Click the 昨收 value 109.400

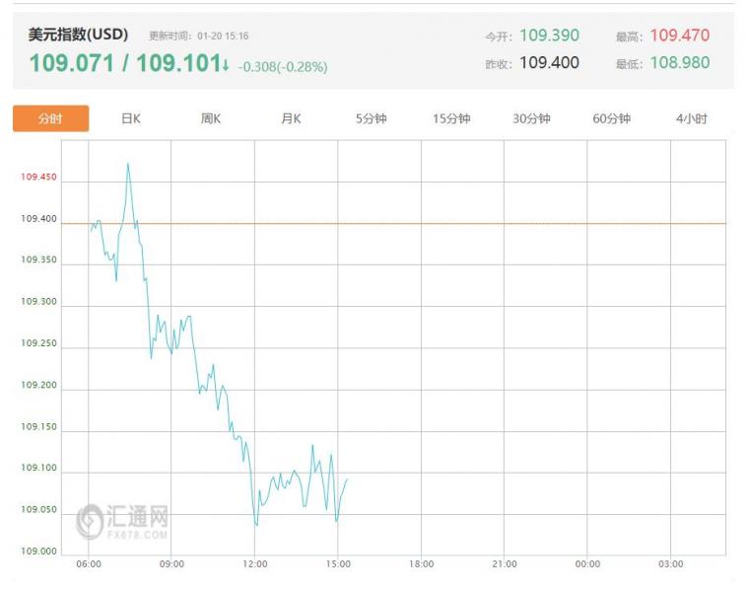click(x=549, y=63)
